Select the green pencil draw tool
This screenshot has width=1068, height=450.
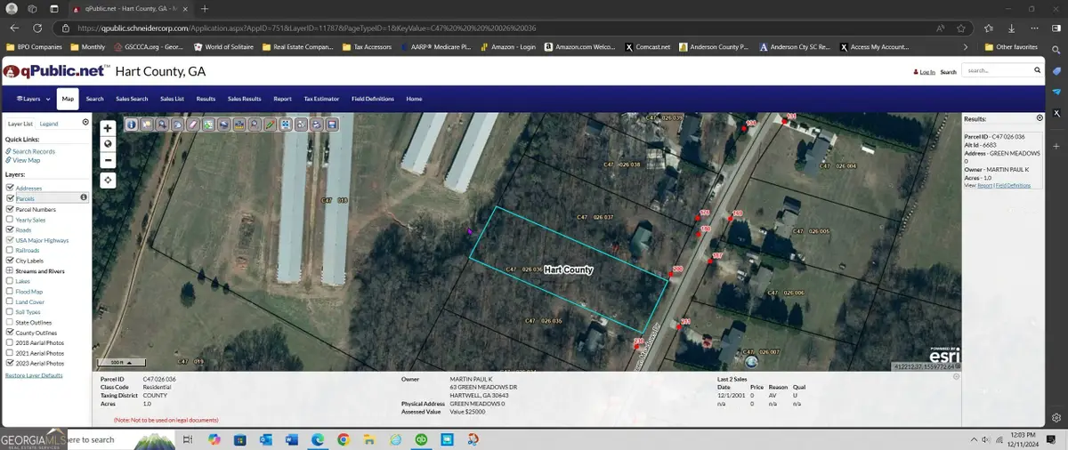tap(271, 125)
